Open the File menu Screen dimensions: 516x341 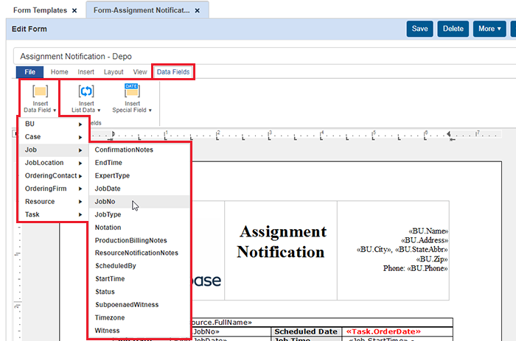pos(29,72)
